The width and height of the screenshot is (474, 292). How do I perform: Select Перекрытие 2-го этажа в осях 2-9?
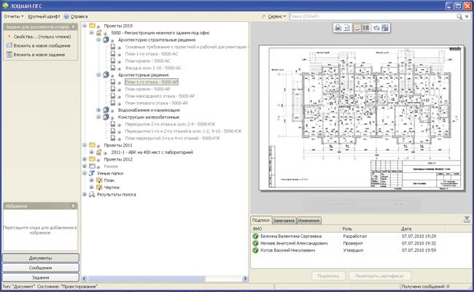coord(170,124)
